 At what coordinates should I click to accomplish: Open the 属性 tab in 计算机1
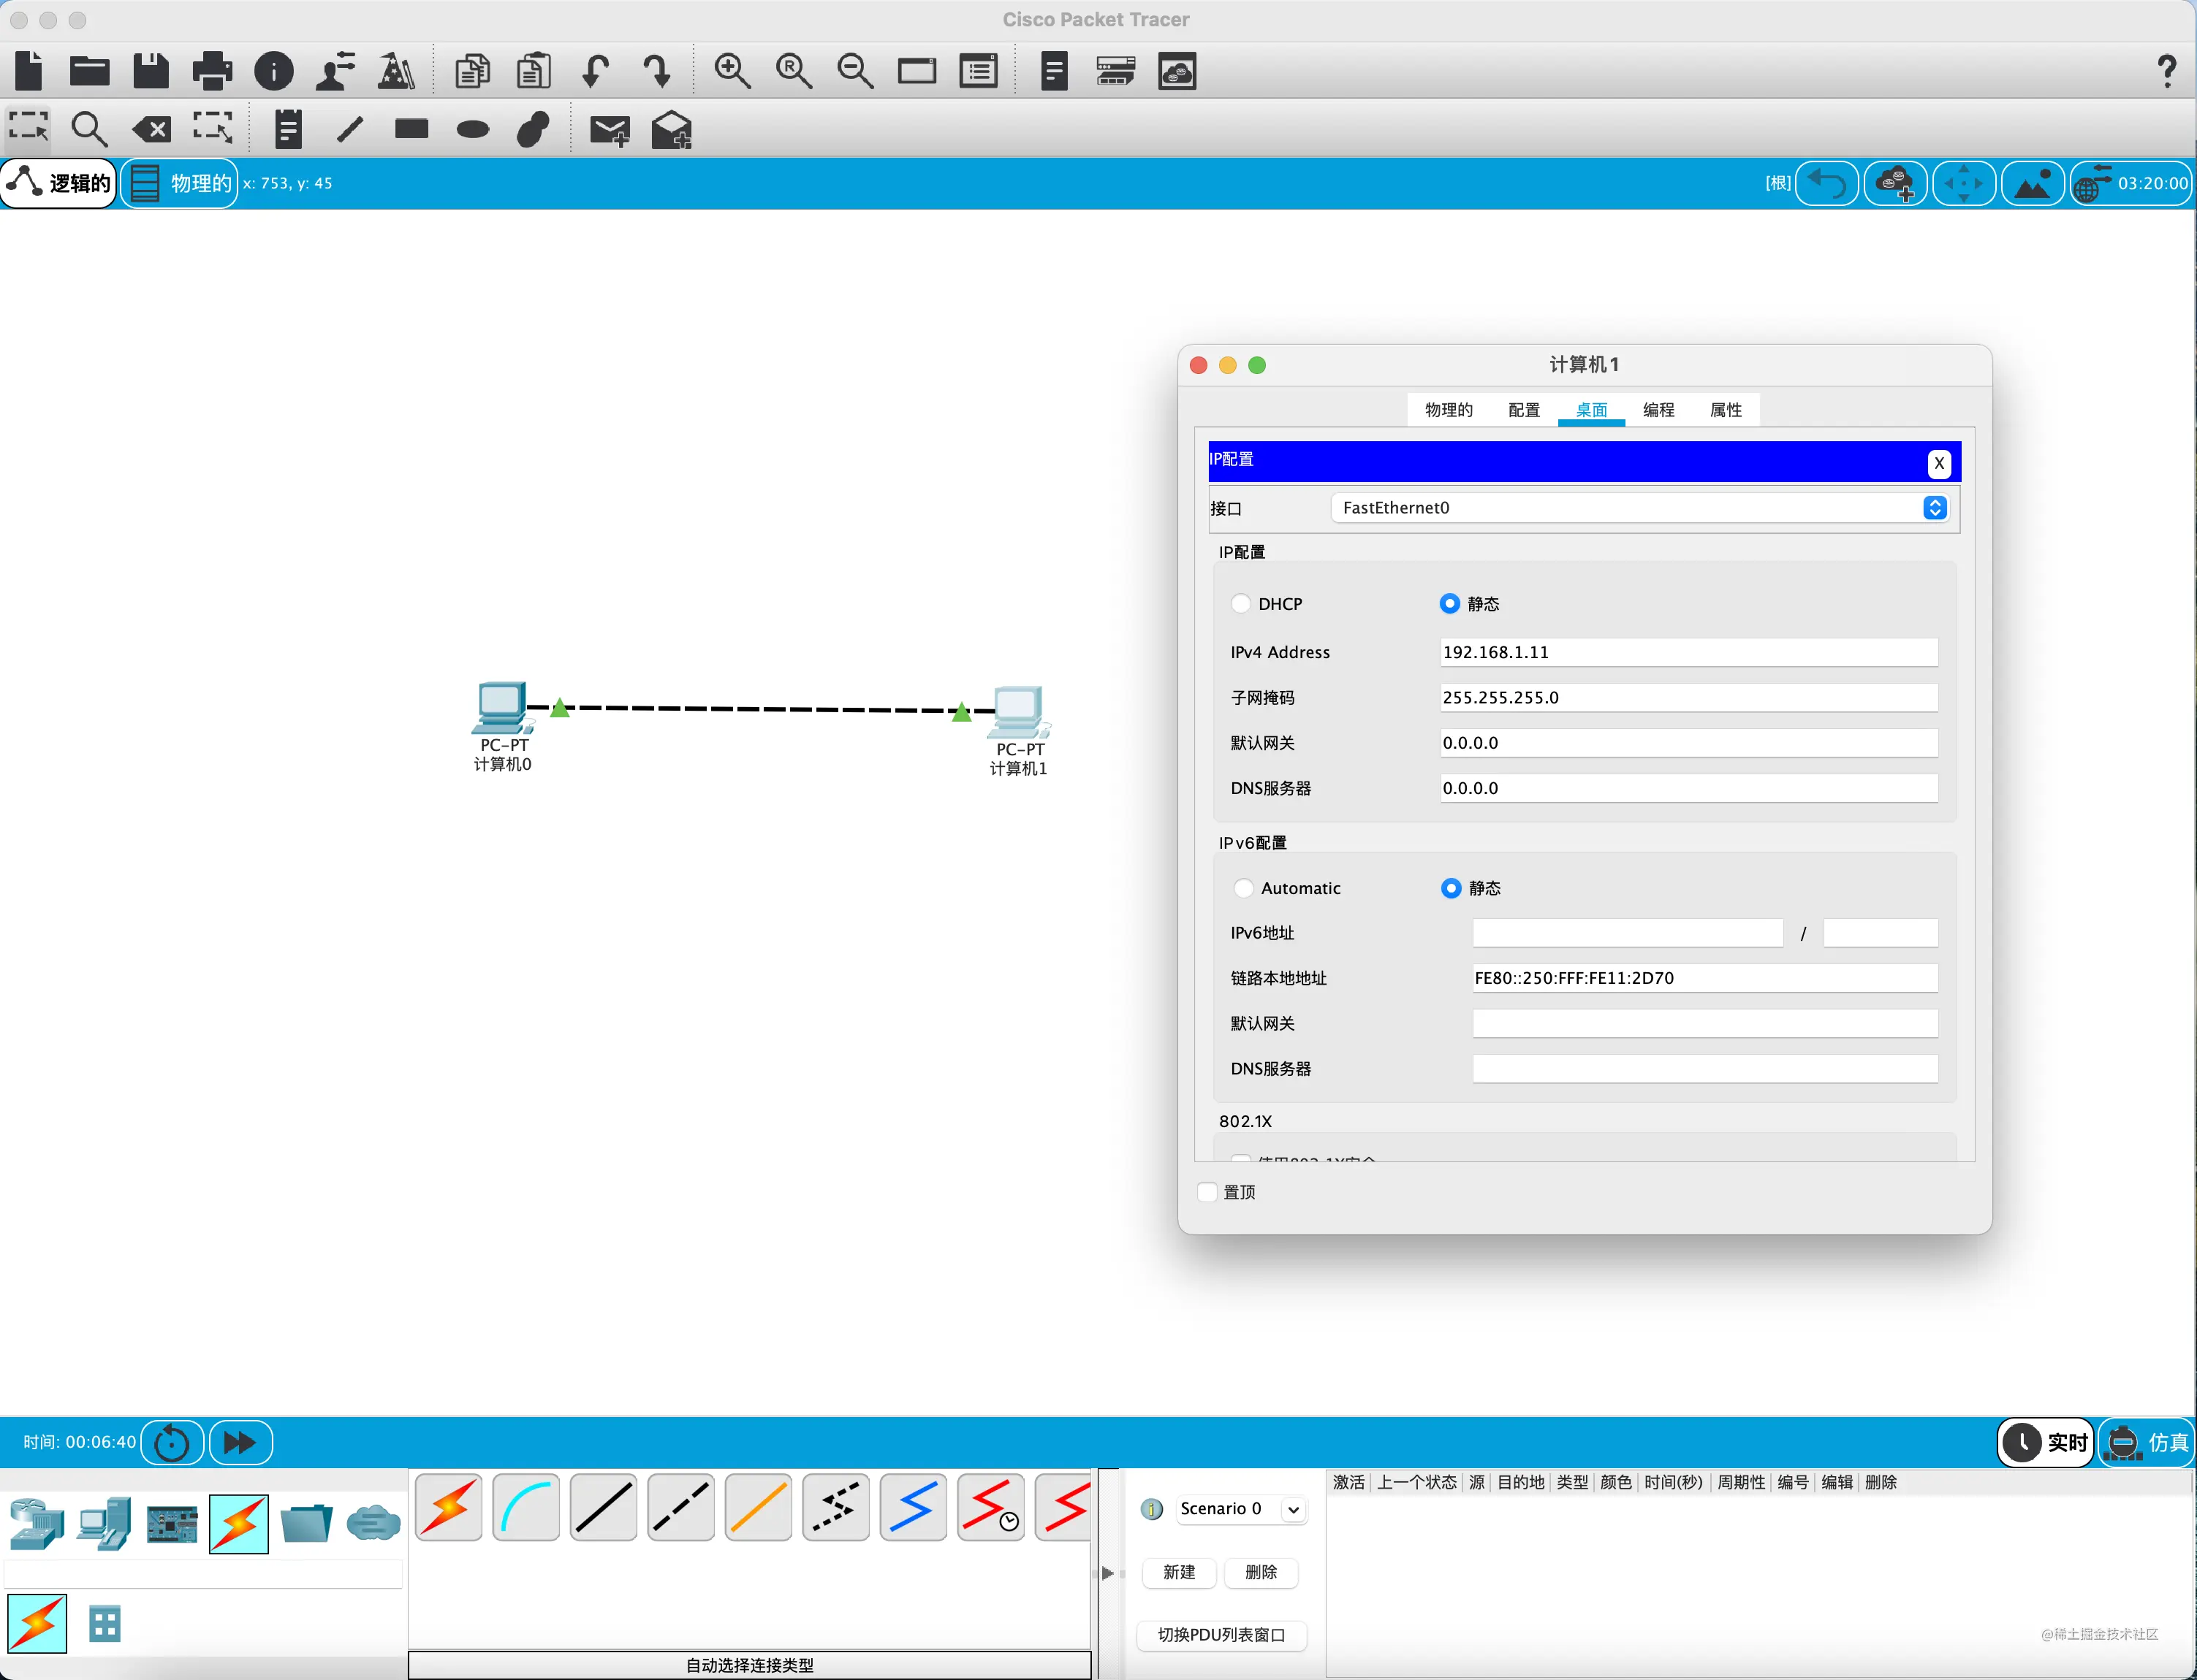1725,410
